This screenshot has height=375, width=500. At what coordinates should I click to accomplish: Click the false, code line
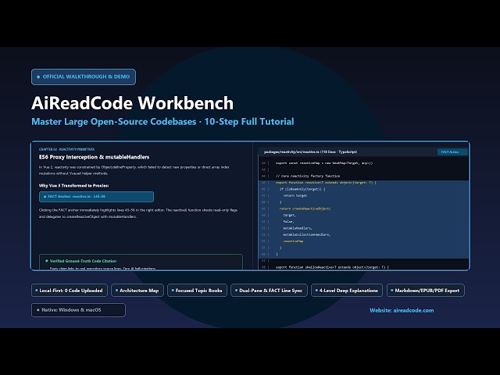[x=288, y=222]
